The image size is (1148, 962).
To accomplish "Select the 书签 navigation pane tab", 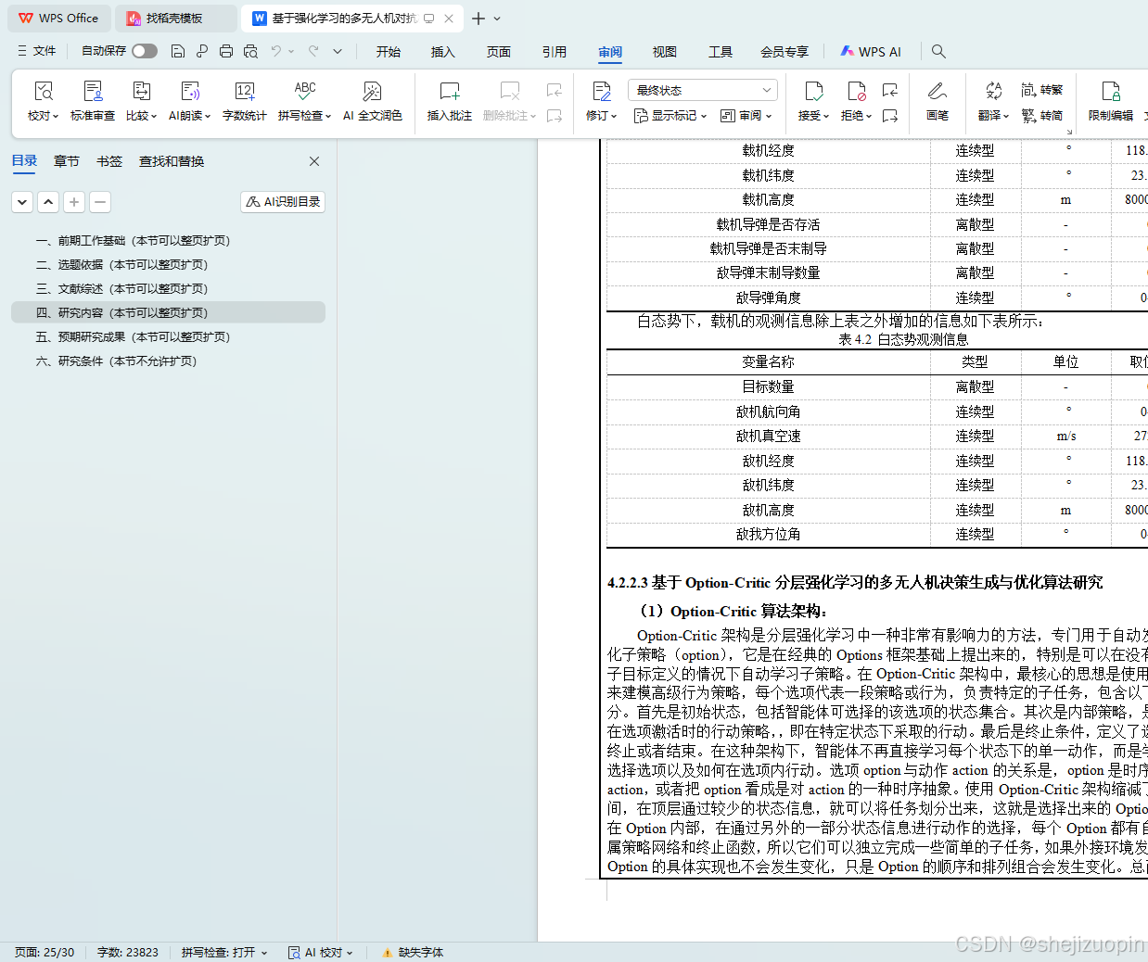I will [109, 161].
